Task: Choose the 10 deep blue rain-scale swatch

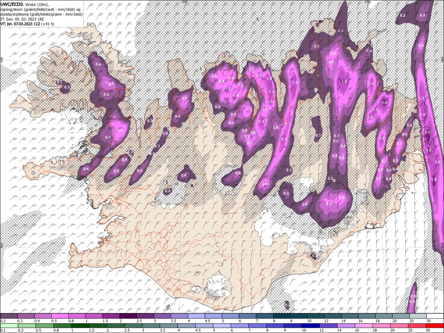Action: [x=310, y=326]
